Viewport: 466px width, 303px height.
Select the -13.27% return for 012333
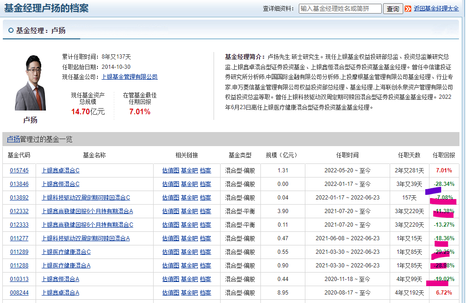[x=444, y=225]
